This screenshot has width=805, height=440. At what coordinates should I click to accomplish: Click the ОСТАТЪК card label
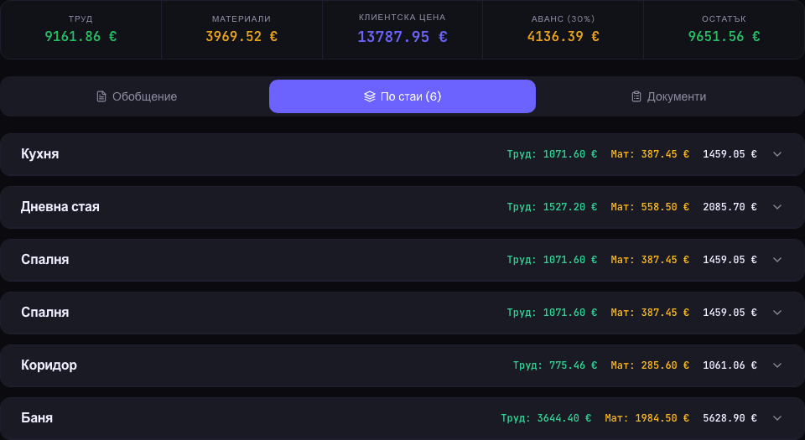point(724,19)
